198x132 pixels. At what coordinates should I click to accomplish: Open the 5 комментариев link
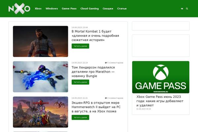(x=114, y=63)
